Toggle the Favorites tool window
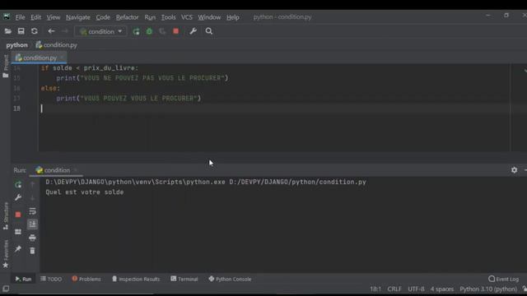Viewport: 527px width, 296px height. (x=6, y=254)
